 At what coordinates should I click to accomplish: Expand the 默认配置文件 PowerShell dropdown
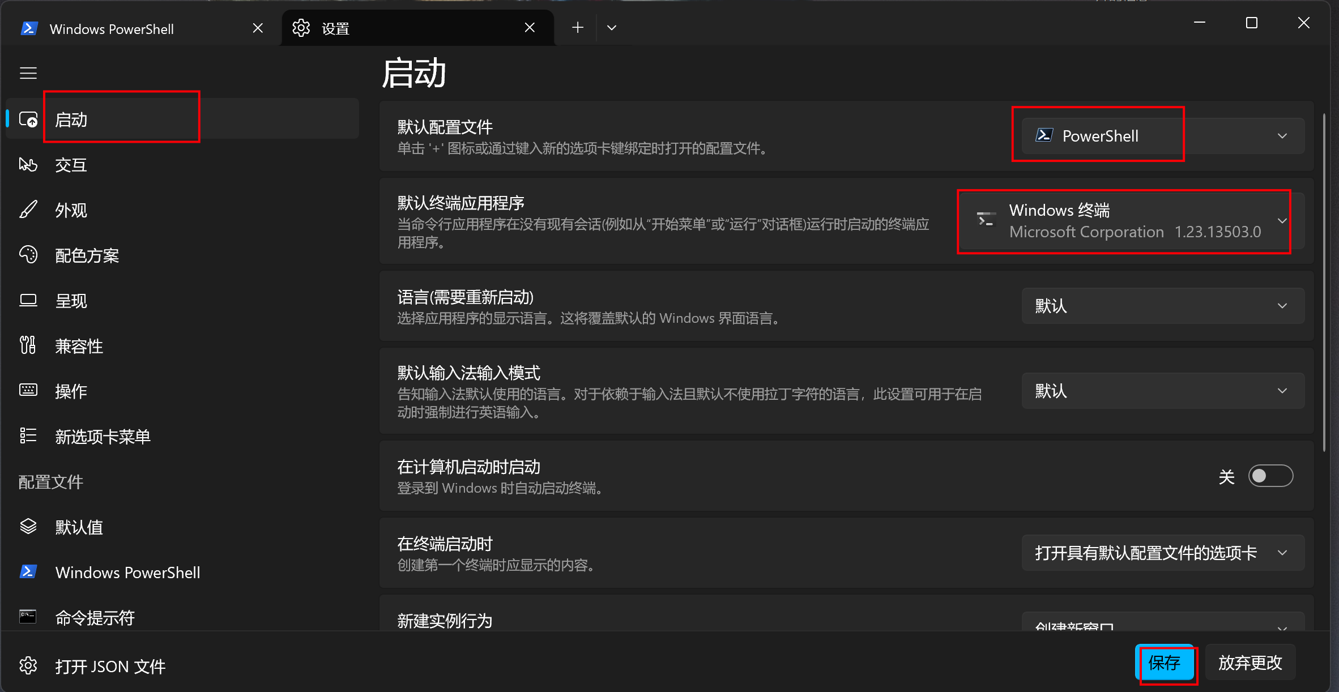(1282, 135)
